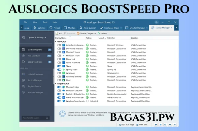The height and width of the screenshot is (131, 198).
Task: Open Add-ons Manager sidebar link
Action: click(x=35, y=92)
